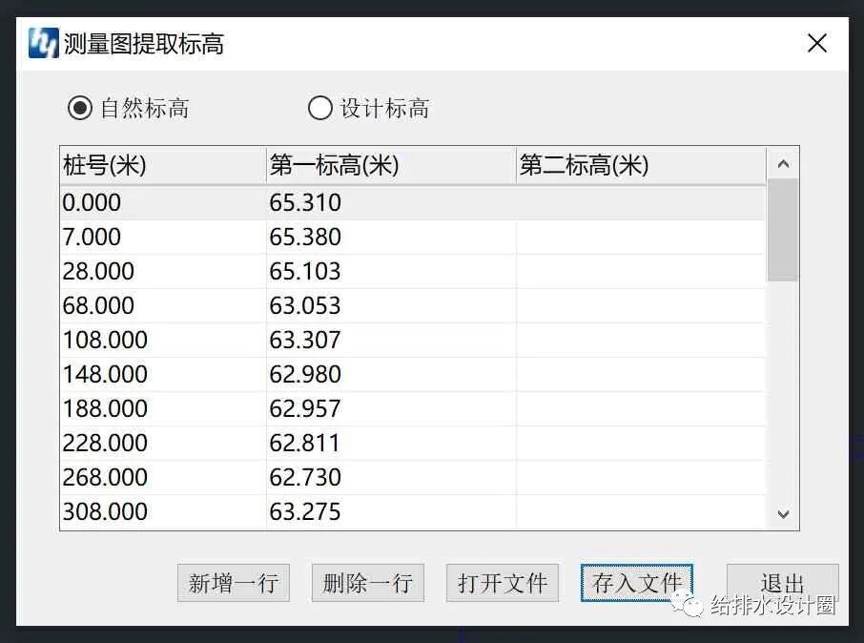Close the 测量图提取标高 dialog with the X
Screen dimensions: 864x643
click(x=816, y=42)
